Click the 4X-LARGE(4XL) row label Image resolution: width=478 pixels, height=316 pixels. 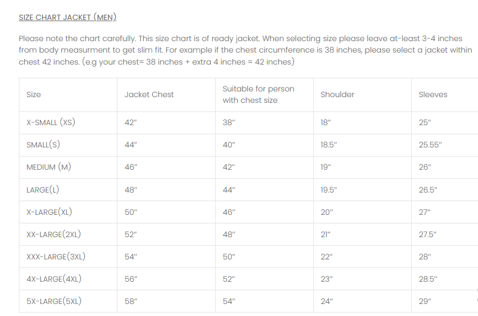(x=54, y=279)
